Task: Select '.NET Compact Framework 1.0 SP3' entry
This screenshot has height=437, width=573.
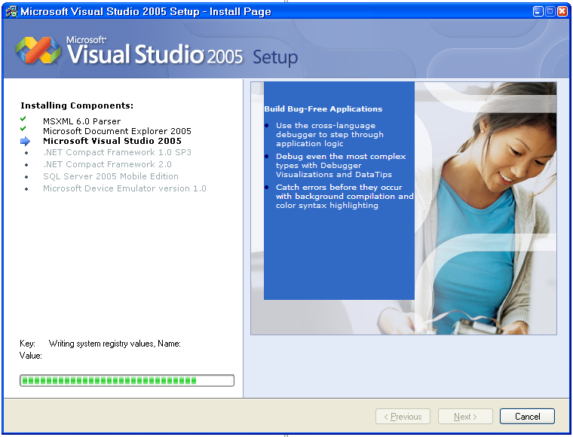Action: [x=117, y=152]
